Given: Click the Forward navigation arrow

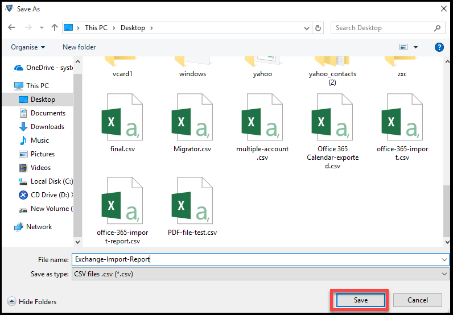Looking at the screenshot, I should point(28,28).
